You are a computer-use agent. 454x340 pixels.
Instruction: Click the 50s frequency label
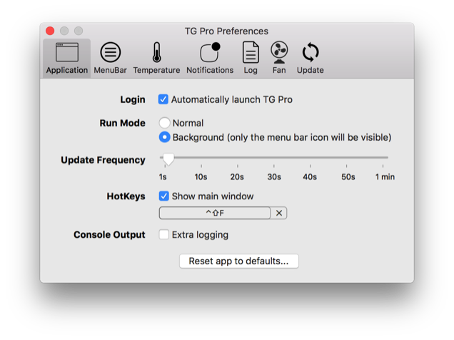pos(348,176)
